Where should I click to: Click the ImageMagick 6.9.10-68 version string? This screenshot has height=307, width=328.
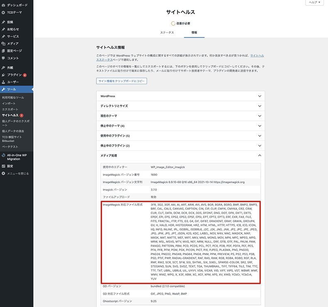click(198, 182)
